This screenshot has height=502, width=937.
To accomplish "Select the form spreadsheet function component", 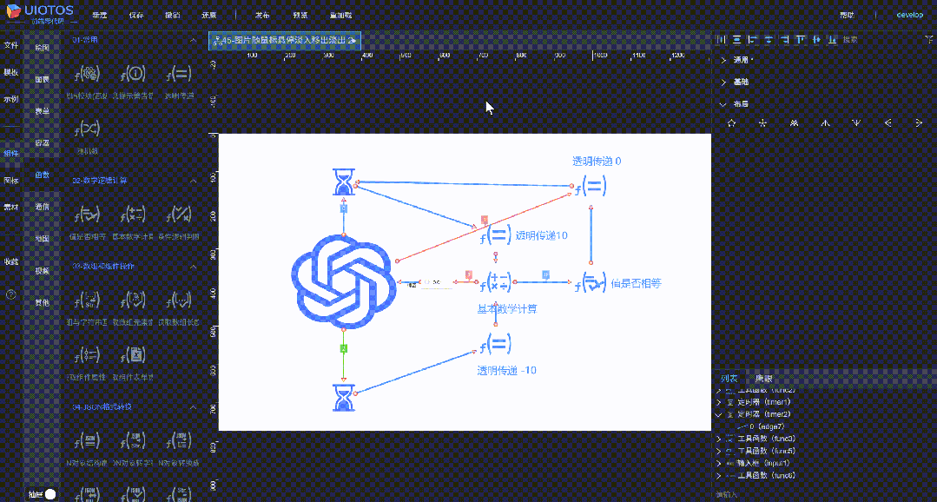I will pos(133,355).
